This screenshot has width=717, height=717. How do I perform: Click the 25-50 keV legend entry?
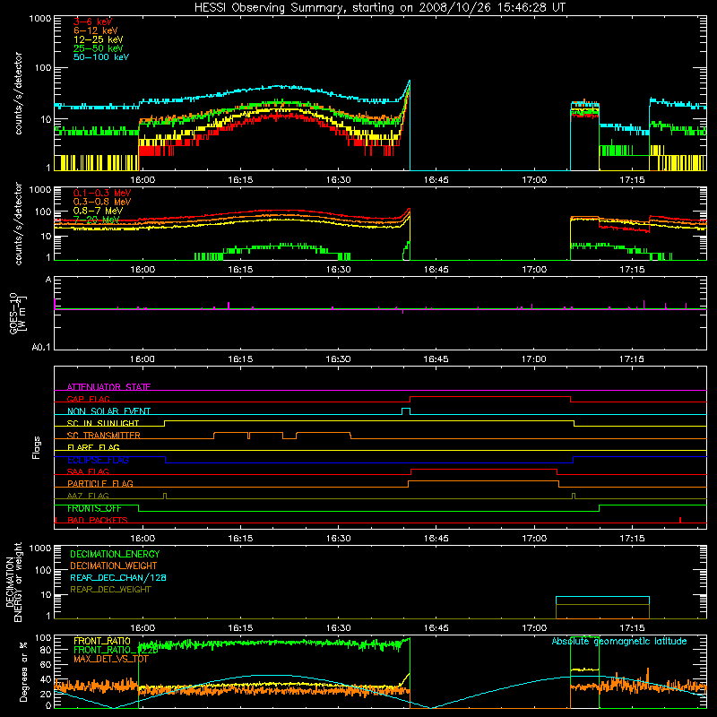point(99,48)
